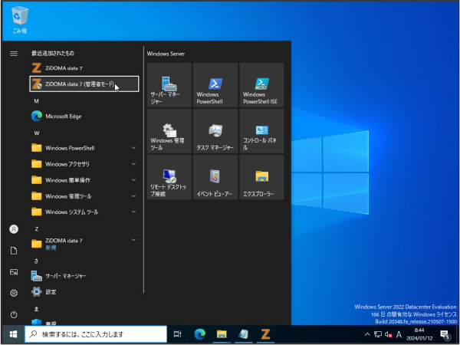This screenshot has height=345, width=460.
Task: Open Settings gear in Start sidebar
Action: click(14, 293)
